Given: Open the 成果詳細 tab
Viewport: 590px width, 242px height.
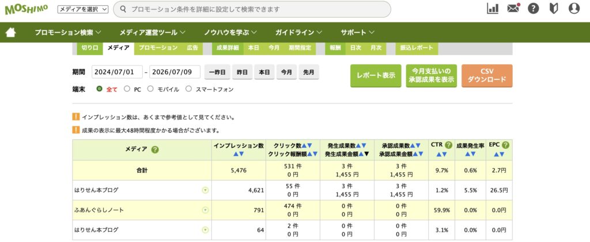Looking at the screenshot, I should point(228,48).
